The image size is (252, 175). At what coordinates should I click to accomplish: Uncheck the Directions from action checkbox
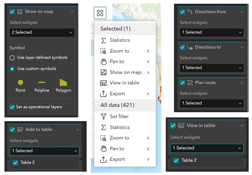(x=183, y=12)
